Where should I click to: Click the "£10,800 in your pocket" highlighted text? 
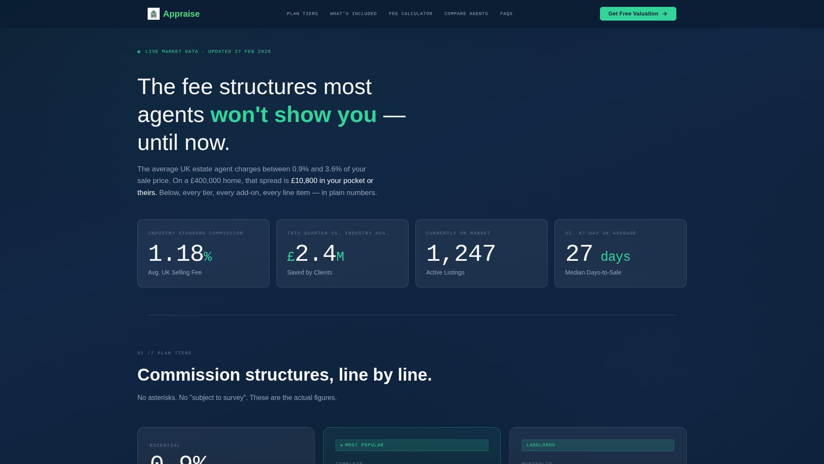(328, 181)
